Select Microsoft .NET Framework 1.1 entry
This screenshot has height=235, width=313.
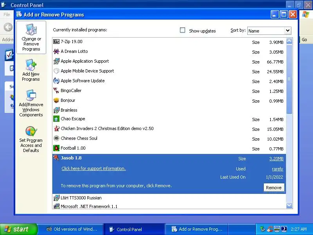(x=169, y=206)
